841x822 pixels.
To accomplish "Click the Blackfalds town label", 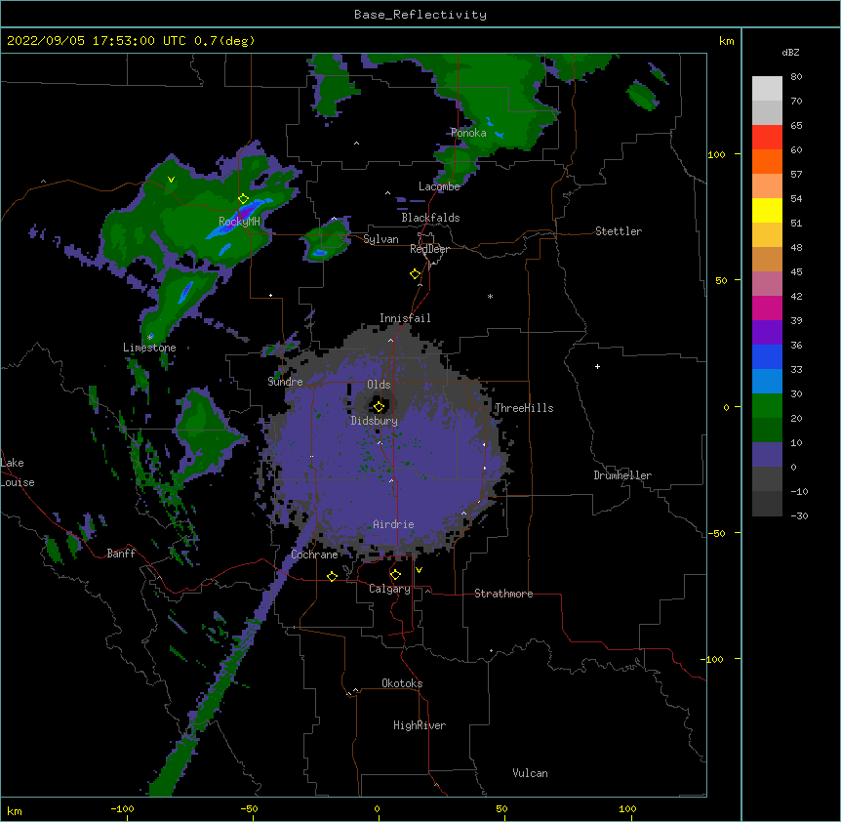I will (430, 218).
